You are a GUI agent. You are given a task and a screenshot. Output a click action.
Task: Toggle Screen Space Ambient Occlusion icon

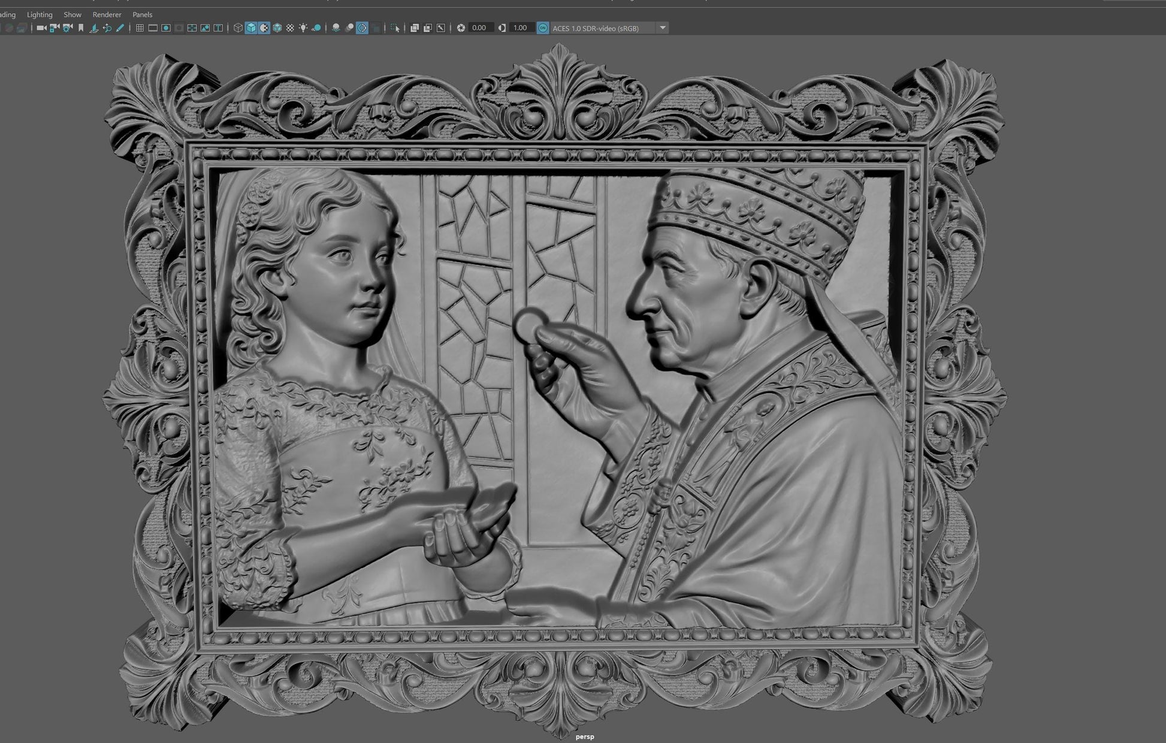(336, 28)
